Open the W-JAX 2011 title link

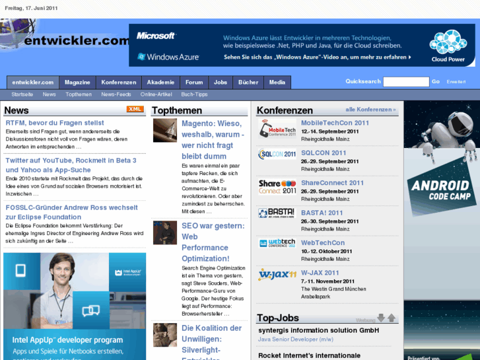tap(320, 273)
